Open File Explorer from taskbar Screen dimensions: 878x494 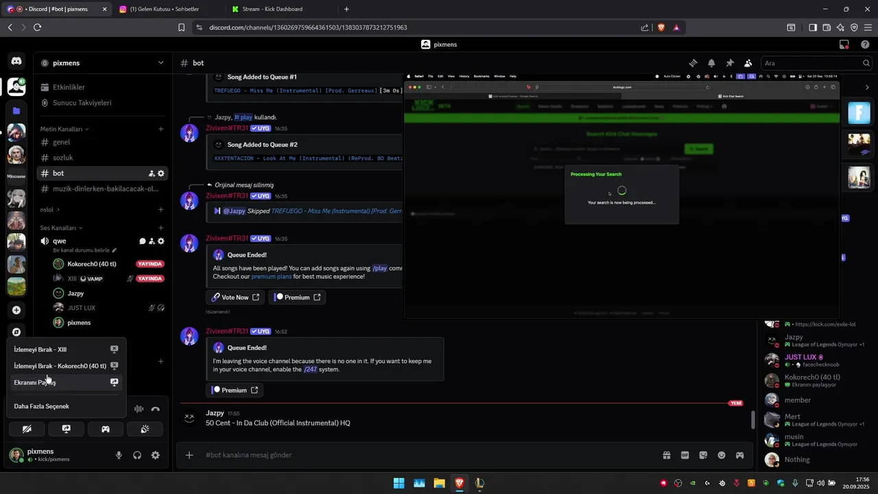439,483
